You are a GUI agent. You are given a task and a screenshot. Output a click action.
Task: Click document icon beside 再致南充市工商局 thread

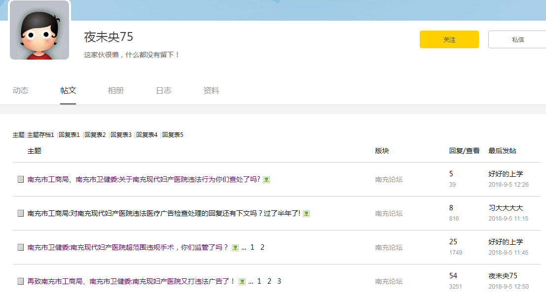click(x=21, y=281)
